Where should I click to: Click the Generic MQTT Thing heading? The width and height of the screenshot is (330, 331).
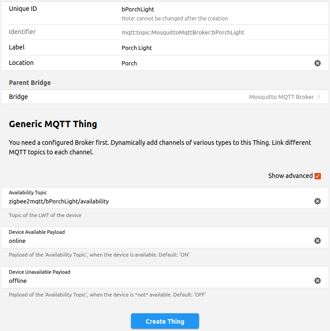(53, 124)
